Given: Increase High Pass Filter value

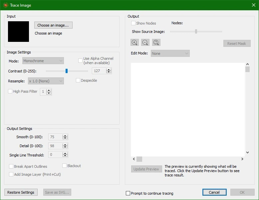Looking at the screenshot, I should pyautogui.click(x=49, y=90).
